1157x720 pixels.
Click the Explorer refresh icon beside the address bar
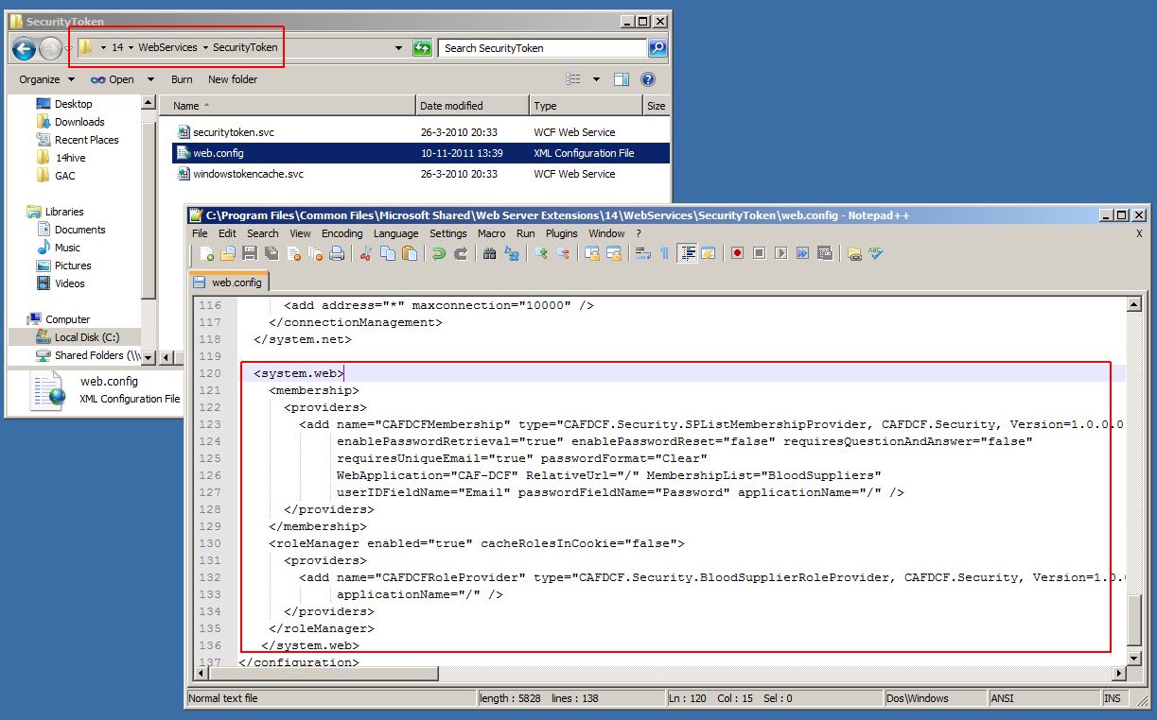pos(422,48)
